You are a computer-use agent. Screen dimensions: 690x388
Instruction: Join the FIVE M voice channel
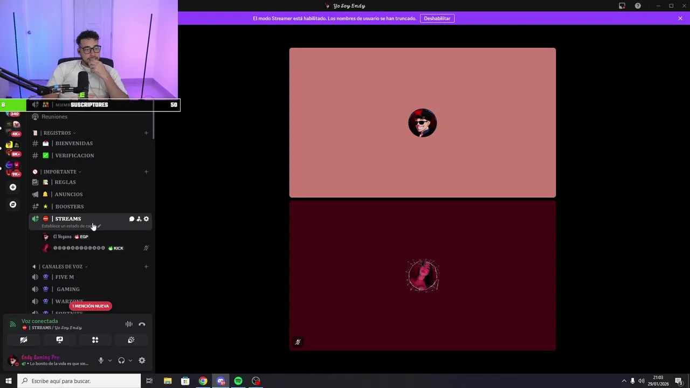[x=90, y=277]
